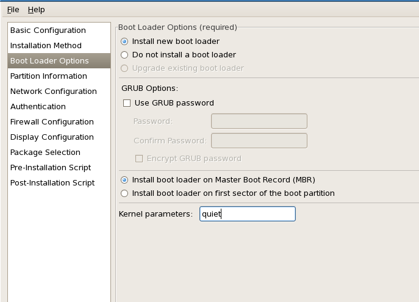Open Partition Information section
This screenshot has height=302, width=419.
49,76
